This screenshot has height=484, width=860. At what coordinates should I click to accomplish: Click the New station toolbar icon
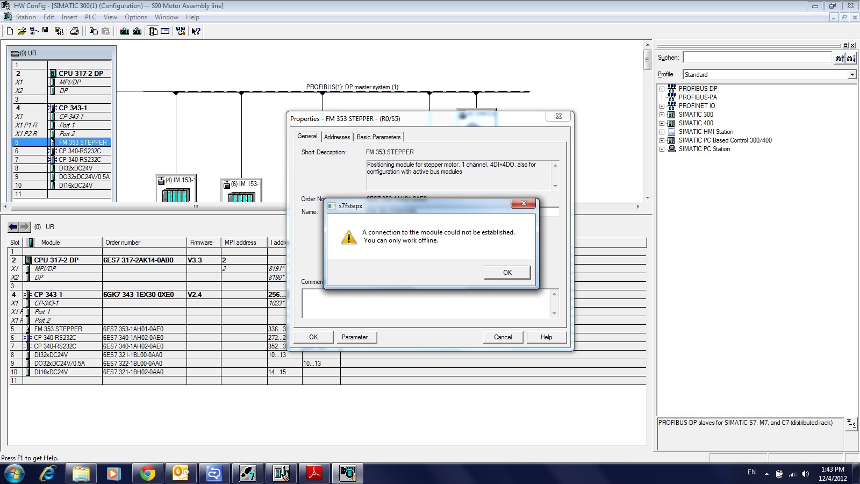click(10, 31)
